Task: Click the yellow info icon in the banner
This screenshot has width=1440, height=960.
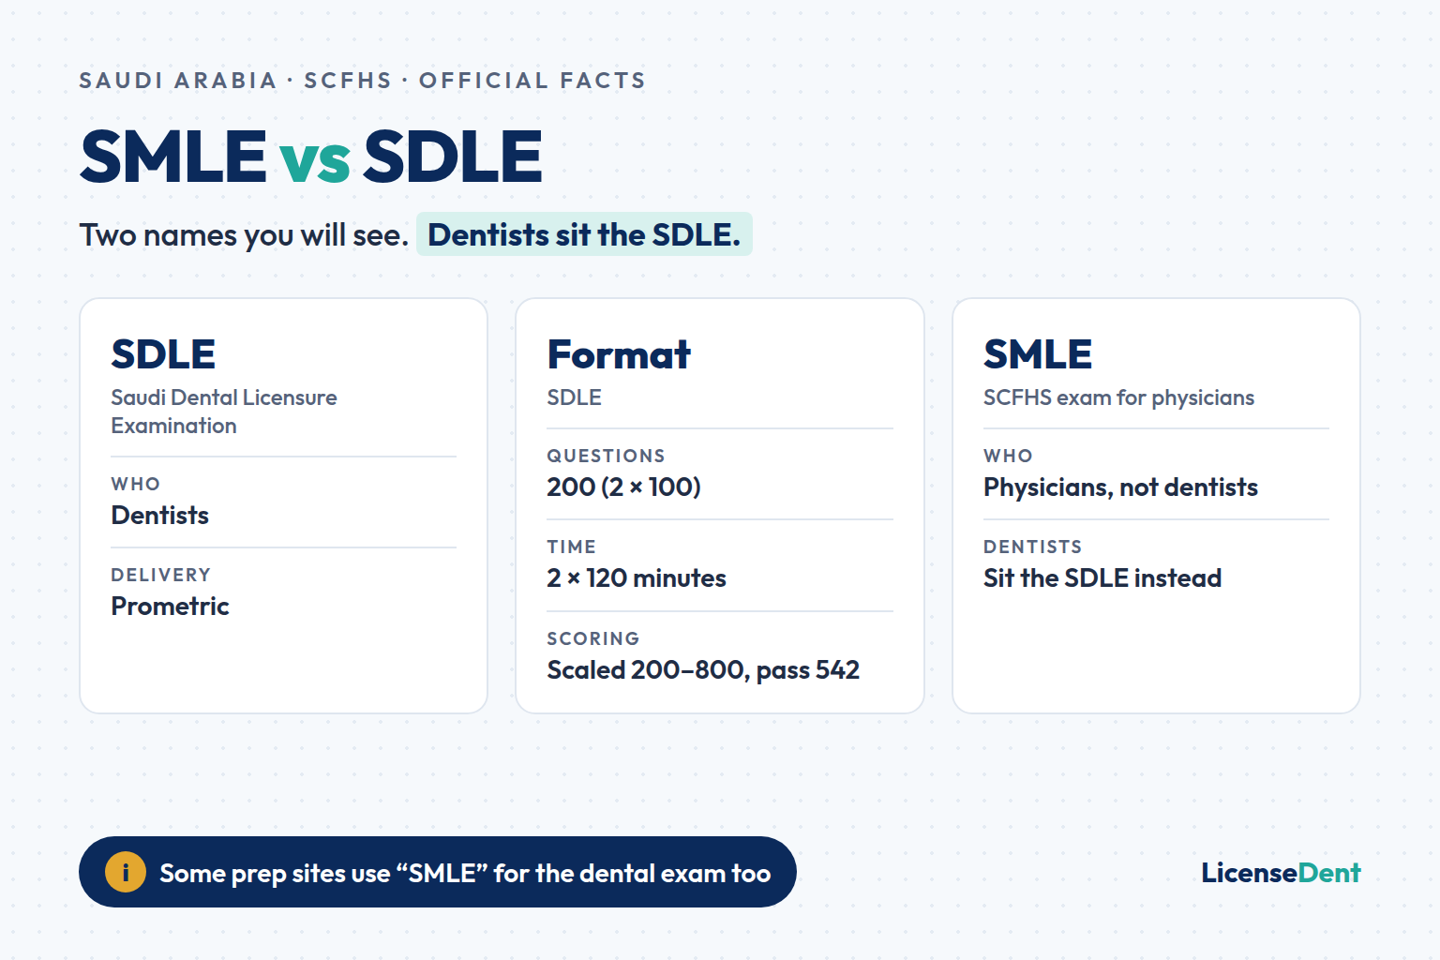Action: 126,872
